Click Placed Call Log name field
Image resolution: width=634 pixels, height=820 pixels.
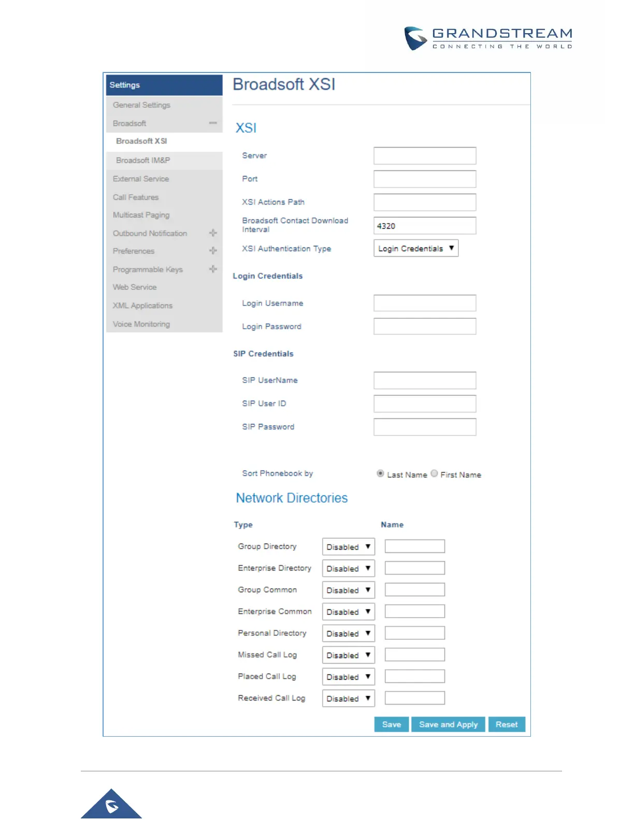415,677
